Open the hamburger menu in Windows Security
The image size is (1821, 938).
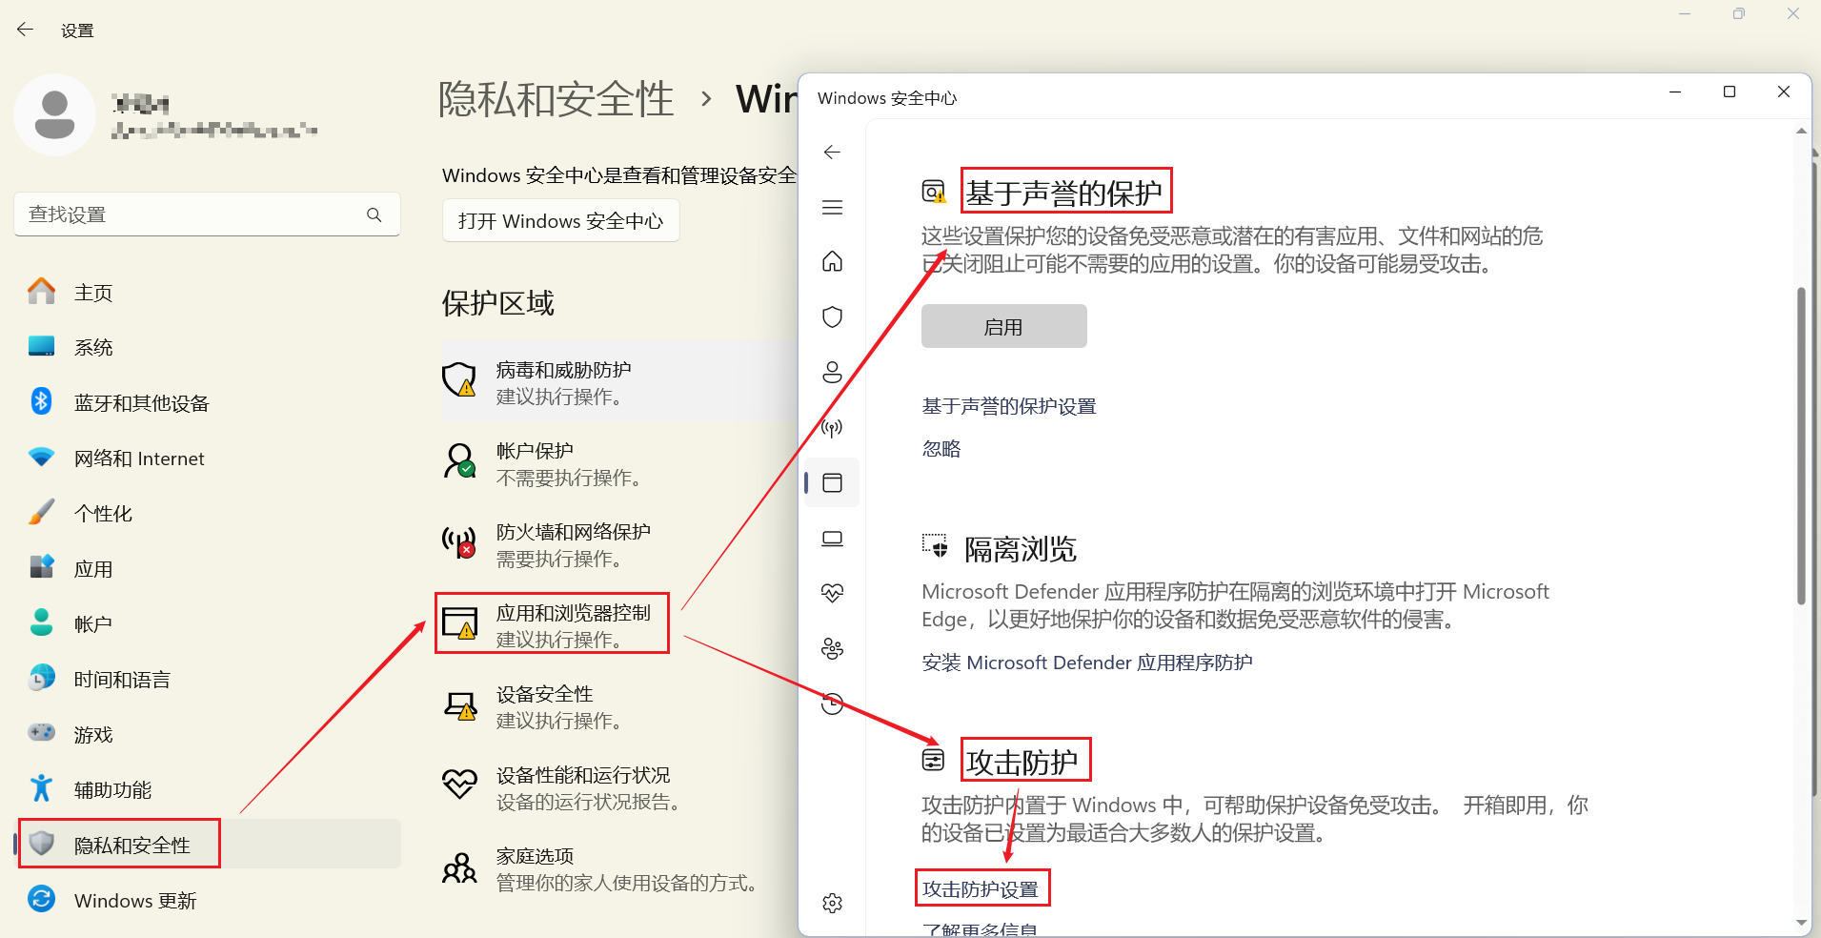832,208
